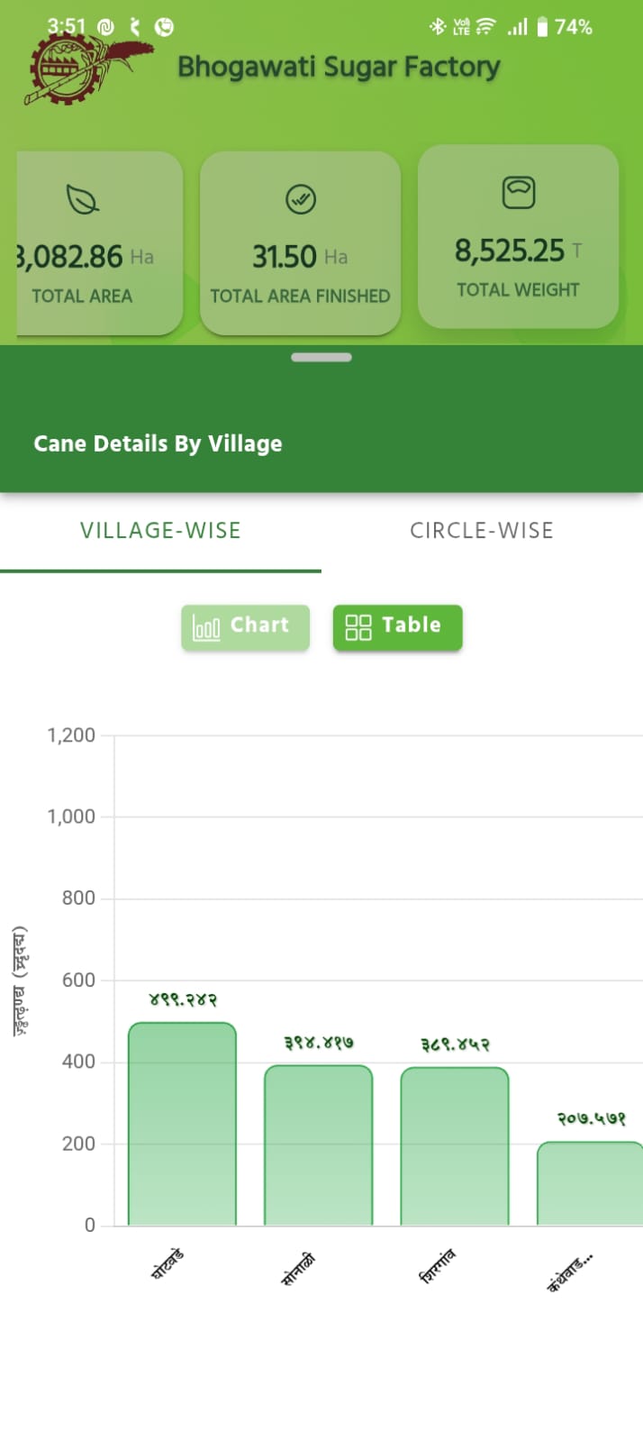Tap the bar labeled ३८९.४५२
Viewport: 643px width, 1441px height.
coord(455,1146)
